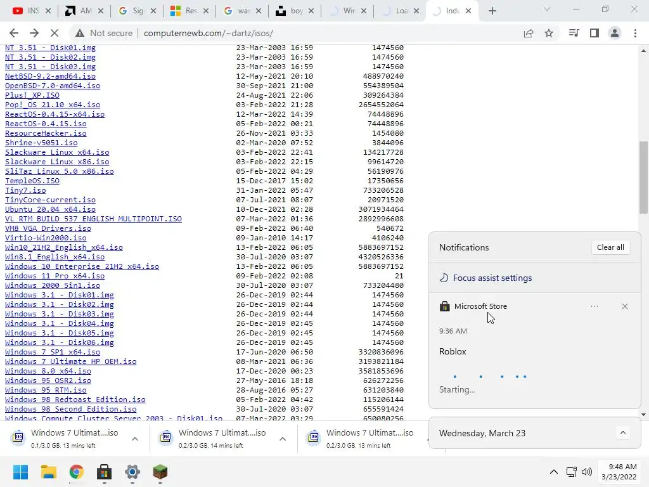Open File Explorer from the taskbar
This screenshot has width=649, height=487.
pyautogui.click(x=48, y=472)
